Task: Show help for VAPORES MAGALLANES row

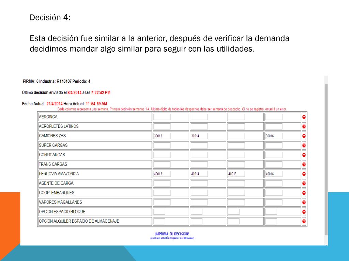Action: click(304, 203)
